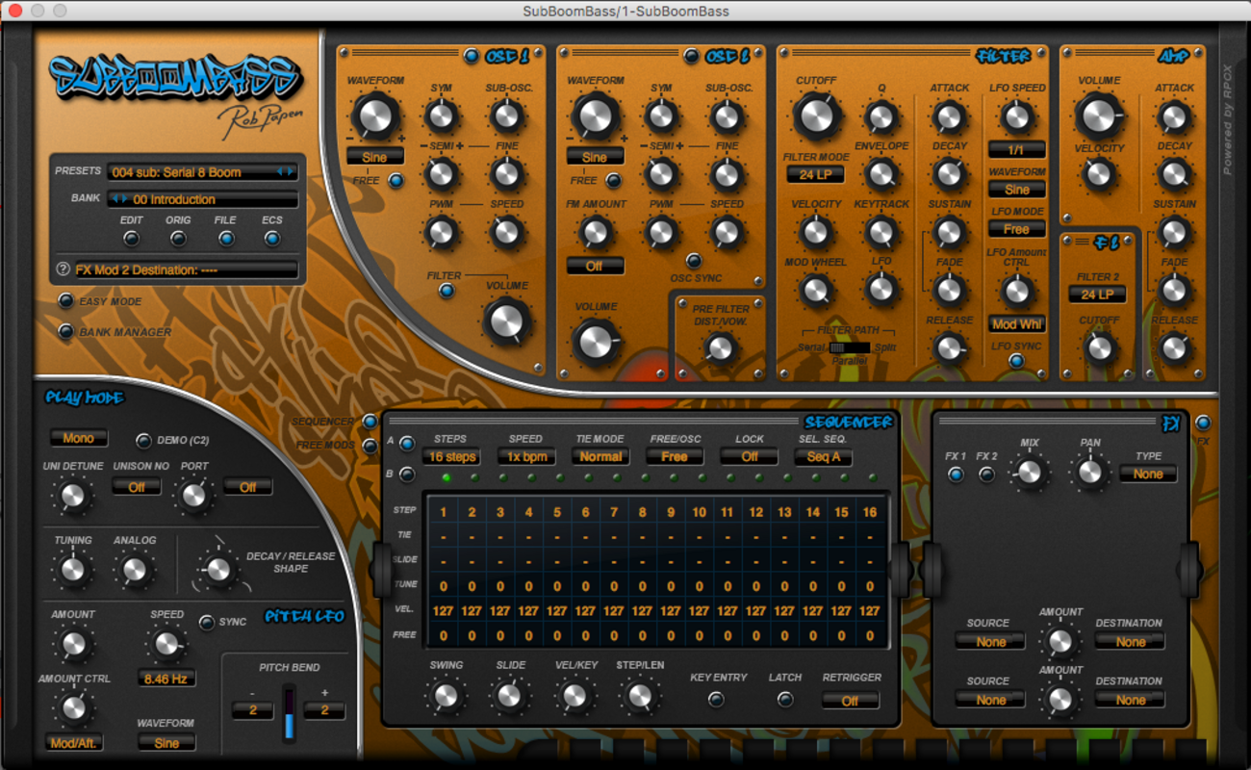This screenshot has height=770, width=1251.
Task: Open the Filter Mode 24 LP dropdown
Action: (815, 174)
